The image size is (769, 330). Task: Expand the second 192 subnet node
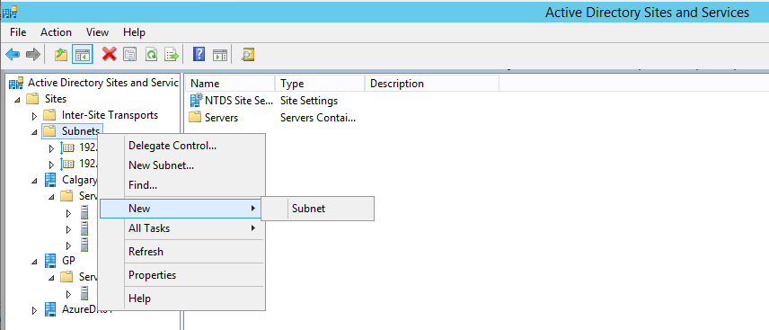(51, 164)
